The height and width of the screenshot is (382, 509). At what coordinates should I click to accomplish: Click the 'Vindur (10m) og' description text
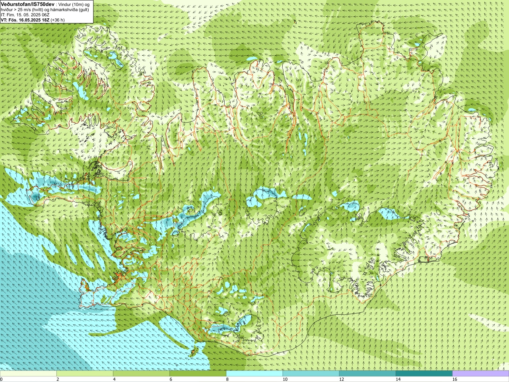[x=74, y=4]
